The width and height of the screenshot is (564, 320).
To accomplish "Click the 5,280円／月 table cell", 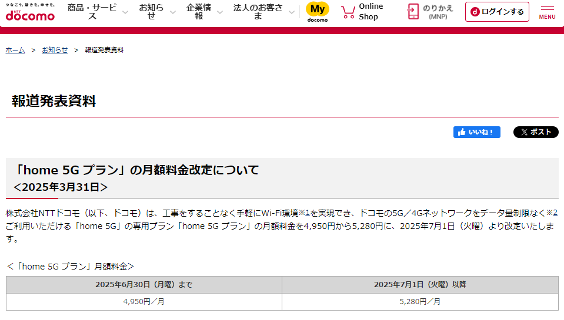I will [420, 302].
